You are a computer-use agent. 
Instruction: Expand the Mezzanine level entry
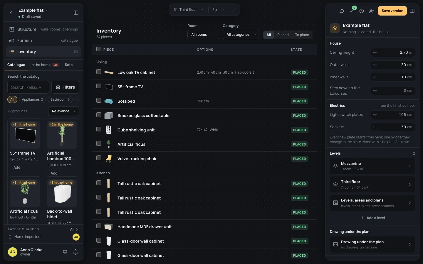[372, 166]
